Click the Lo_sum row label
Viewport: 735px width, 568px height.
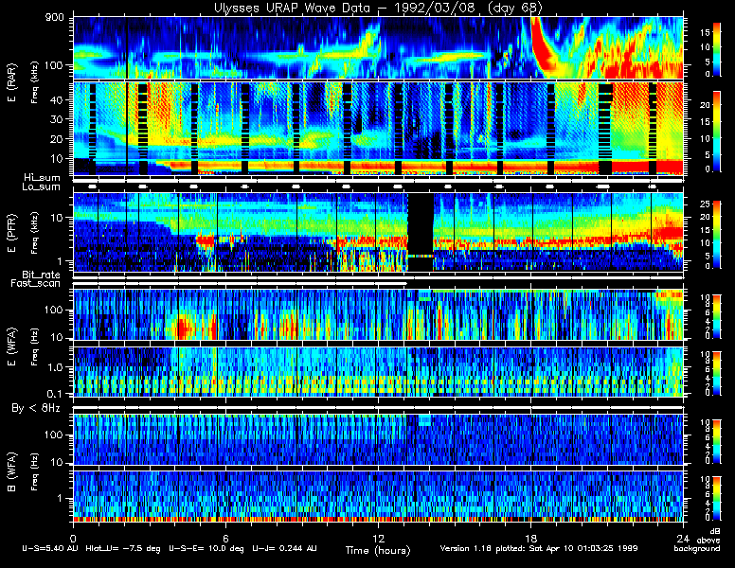click(x=42, y=187)
